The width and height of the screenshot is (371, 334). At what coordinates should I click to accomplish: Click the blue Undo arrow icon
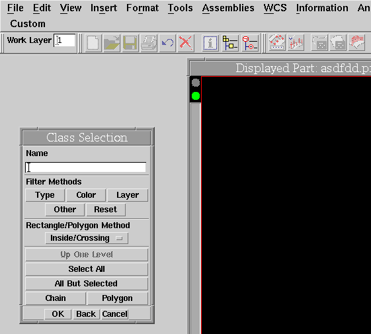coord(167,43)
